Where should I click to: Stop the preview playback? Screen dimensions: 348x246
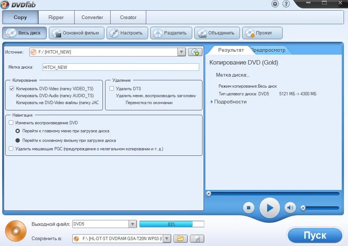(248, 208)
